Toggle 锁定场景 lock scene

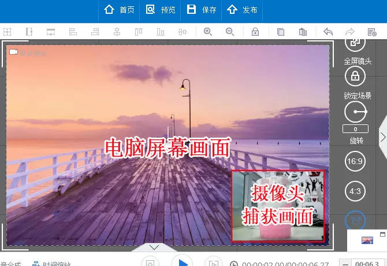tap(355, 76)
